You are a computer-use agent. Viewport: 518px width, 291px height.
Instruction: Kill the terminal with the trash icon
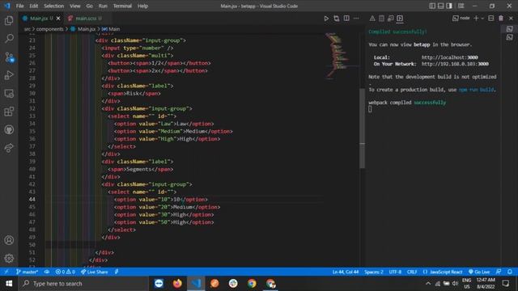[x=501, y=19]
